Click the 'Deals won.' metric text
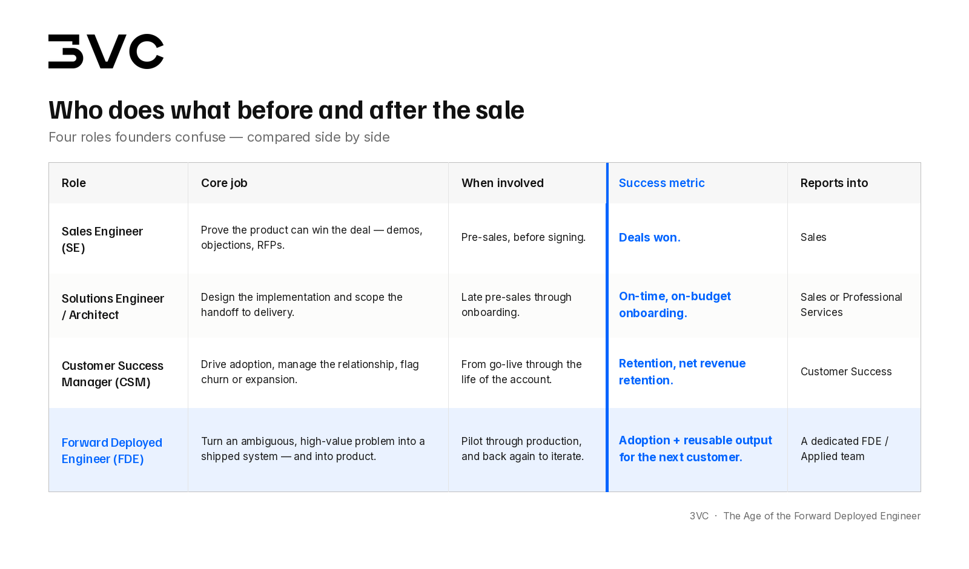The image size is (969, 569). tap(649, 237)
